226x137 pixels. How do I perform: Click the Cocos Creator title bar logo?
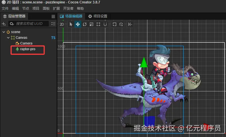coord(3,2)
